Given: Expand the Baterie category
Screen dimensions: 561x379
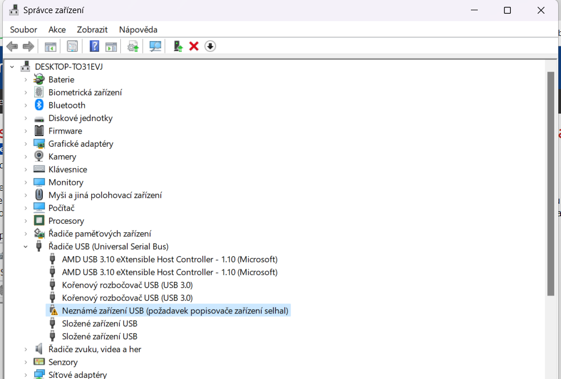Looking at the screenshot, I should click(26, 79).
